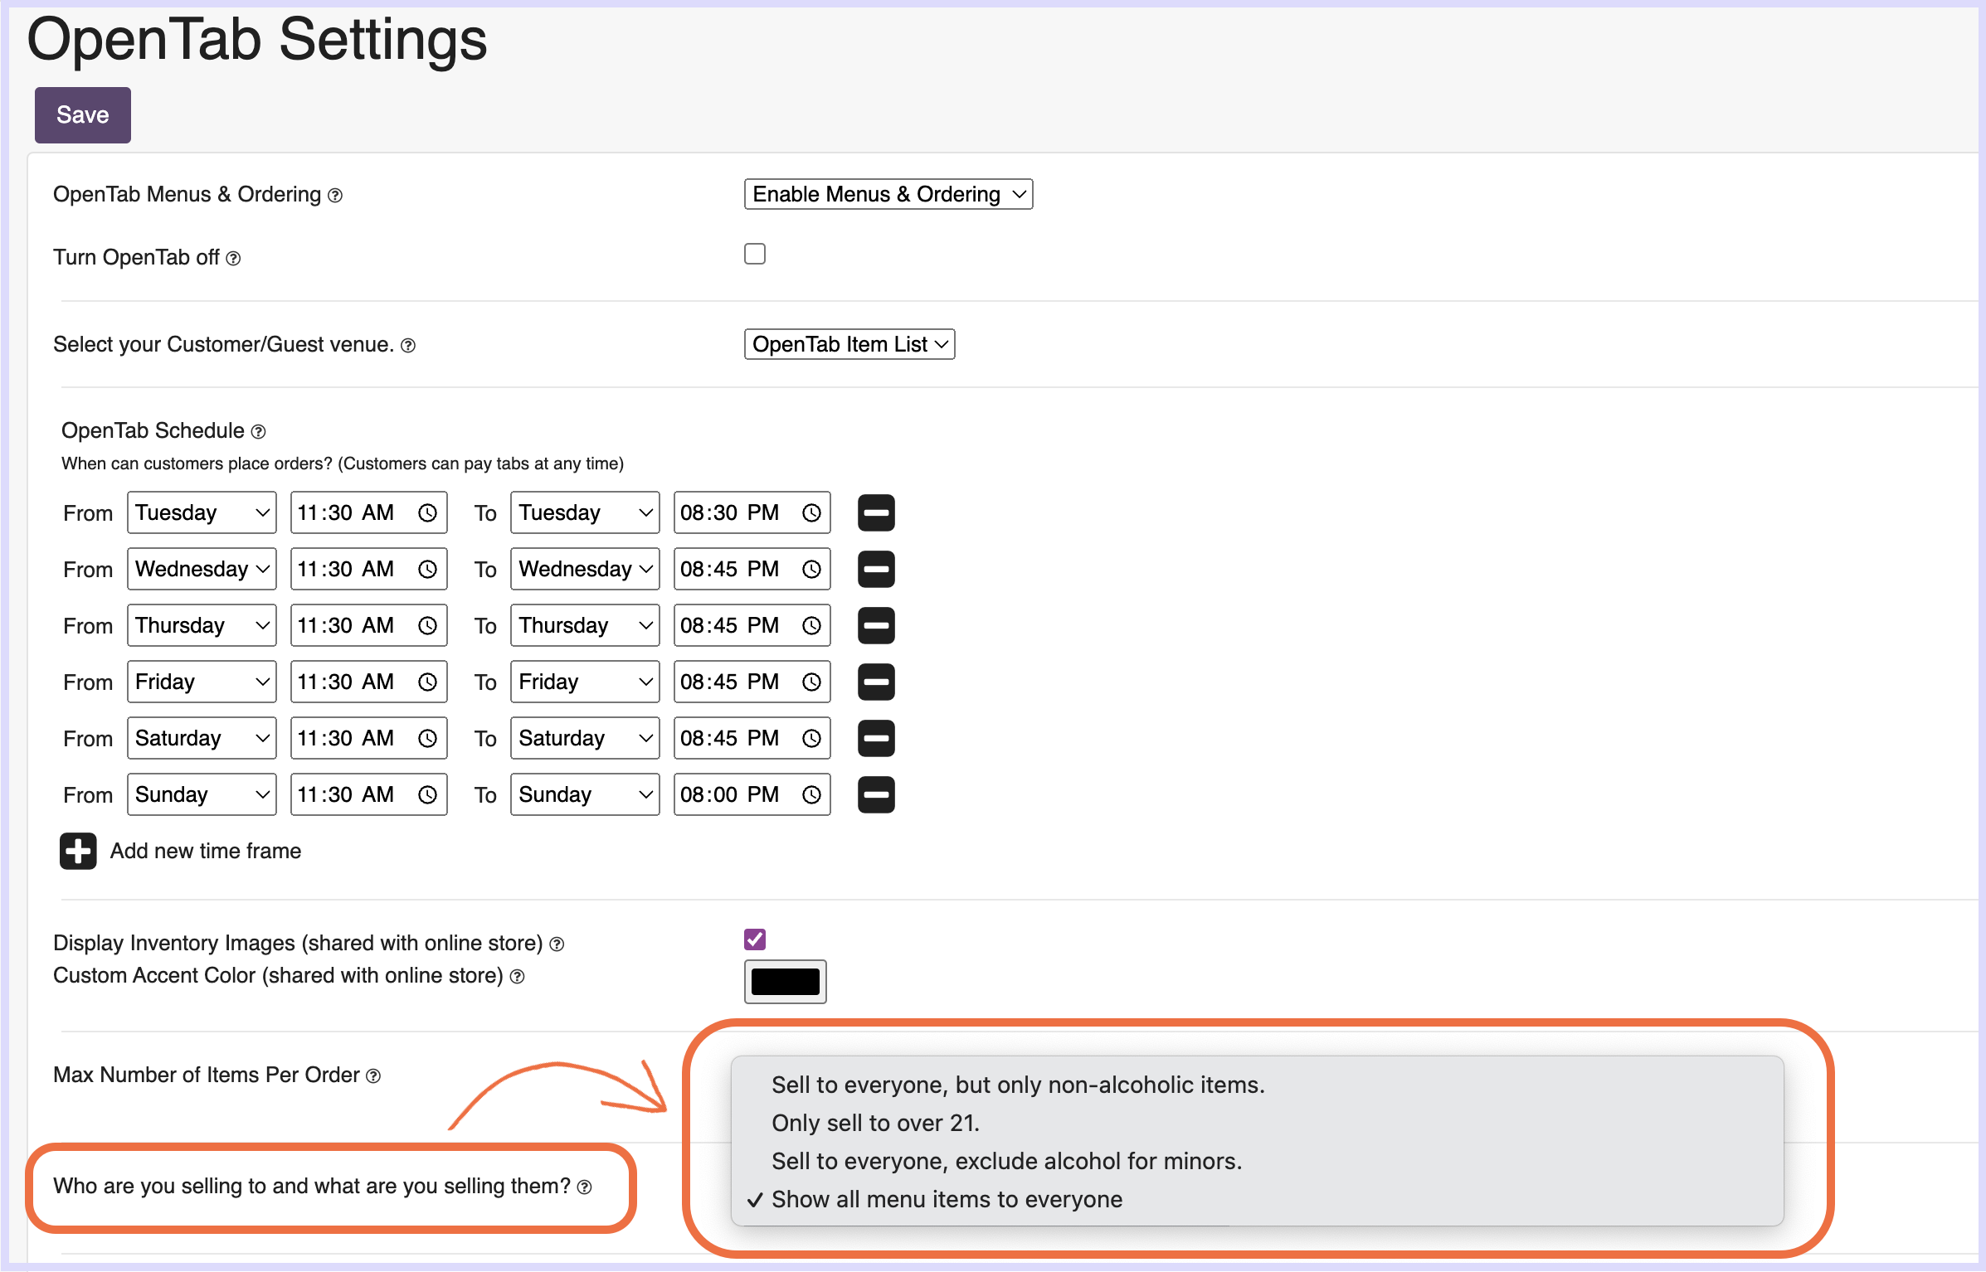
Task: Open clock picker for Thursday end time
Action: click(x=811, y=626)
